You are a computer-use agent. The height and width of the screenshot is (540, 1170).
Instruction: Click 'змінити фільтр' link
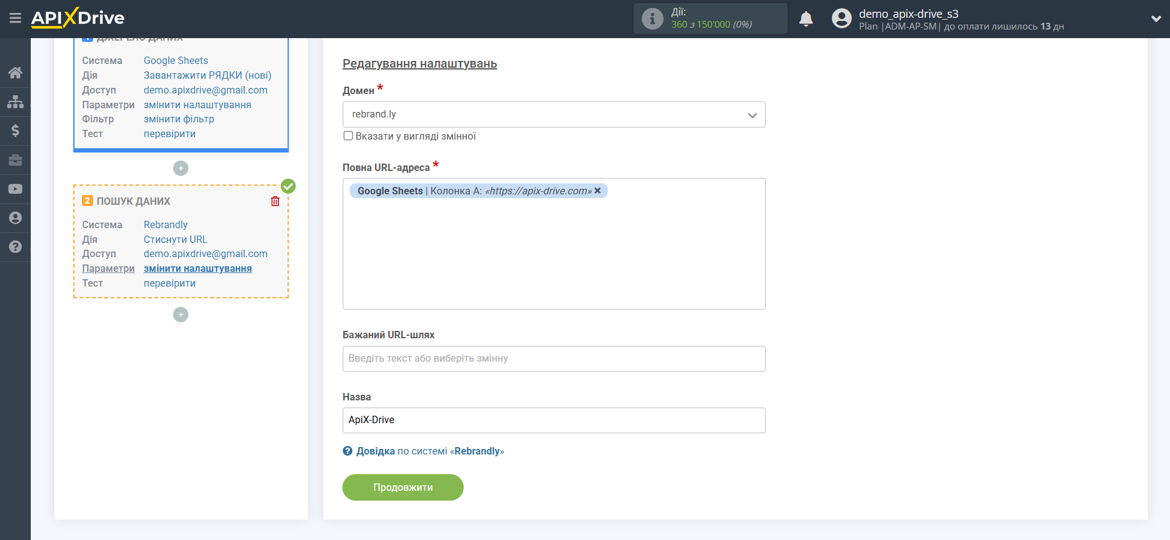(179, 119)
